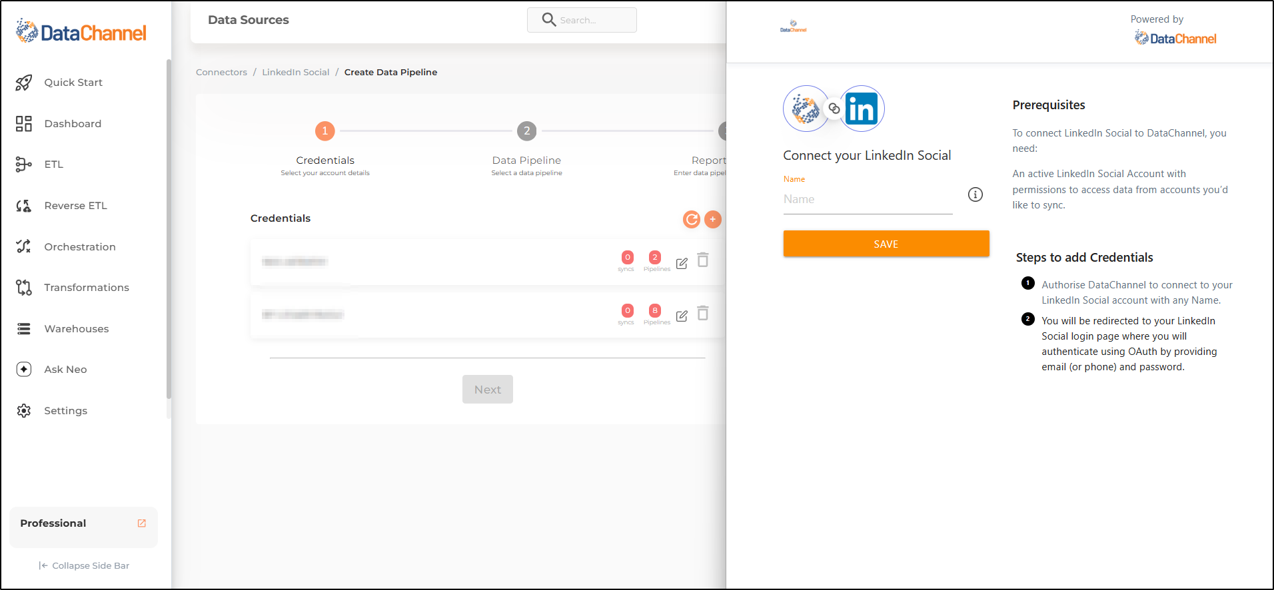Click the DataChannel circular logo in panel
Viewport: 1274px width, 590px height.
tap(806, 109)
